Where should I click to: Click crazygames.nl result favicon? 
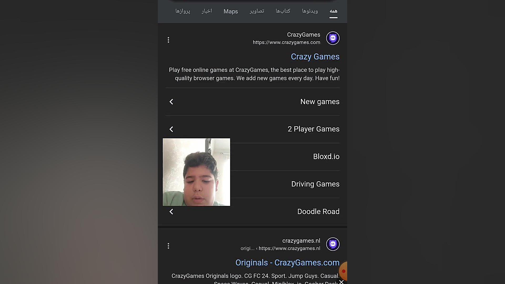[333, 244]
